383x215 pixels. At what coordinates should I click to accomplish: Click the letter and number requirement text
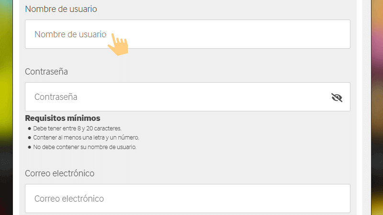coord(86,138)
